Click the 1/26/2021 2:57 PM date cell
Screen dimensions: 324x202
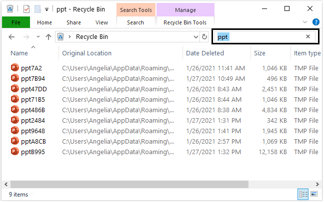tap(213, 142)
